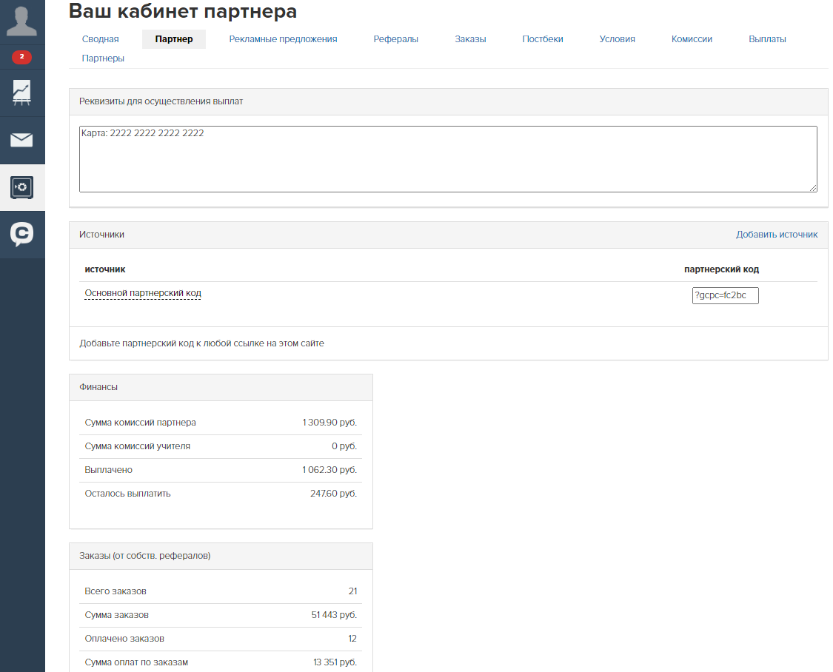833x672 pixels.
Task: View the Комиссии tab
Action: click(x=692, y=39)
